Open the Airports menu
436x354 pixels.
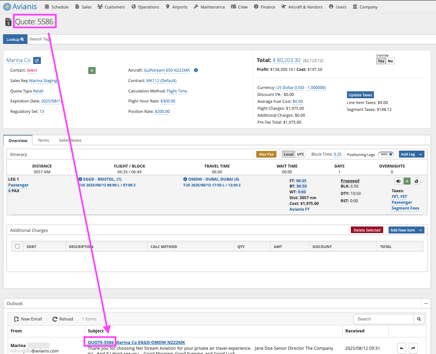177,7
